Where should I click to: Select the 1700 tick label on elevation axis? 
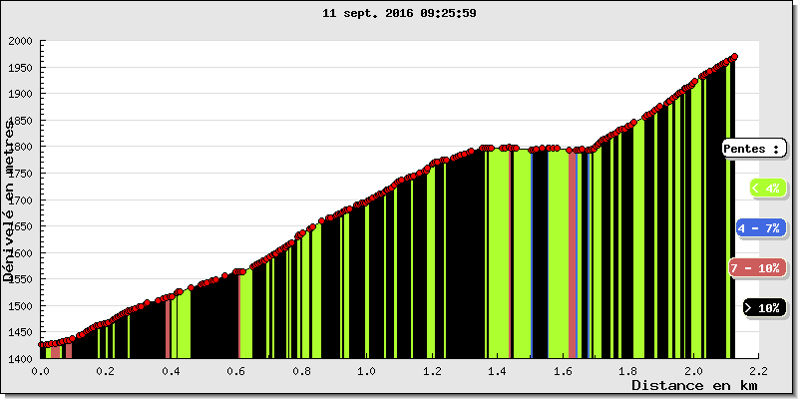20,199
